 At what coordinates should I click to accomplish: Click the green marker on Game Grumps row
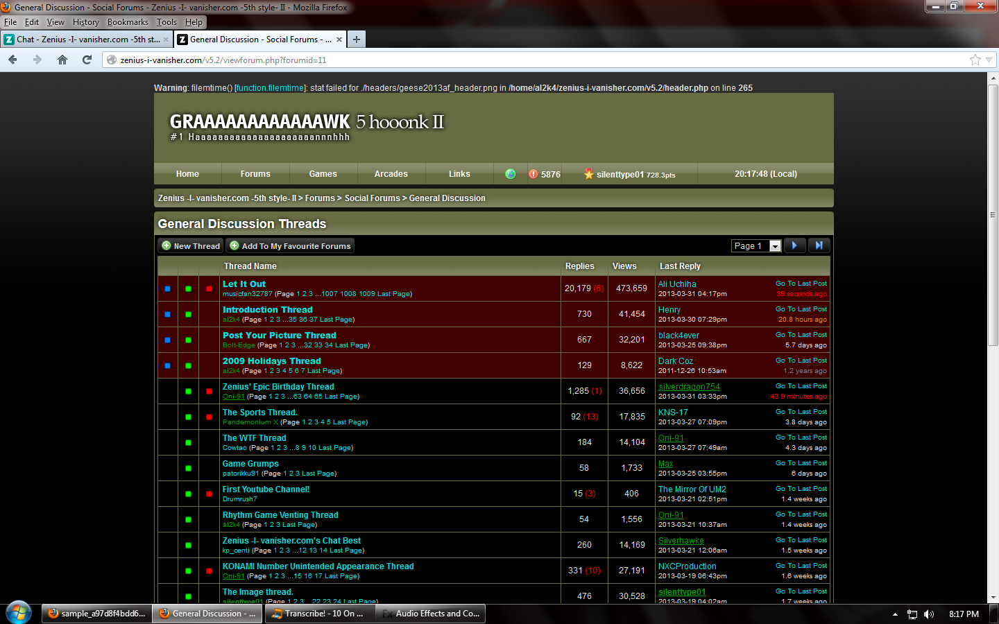point(188,468)
